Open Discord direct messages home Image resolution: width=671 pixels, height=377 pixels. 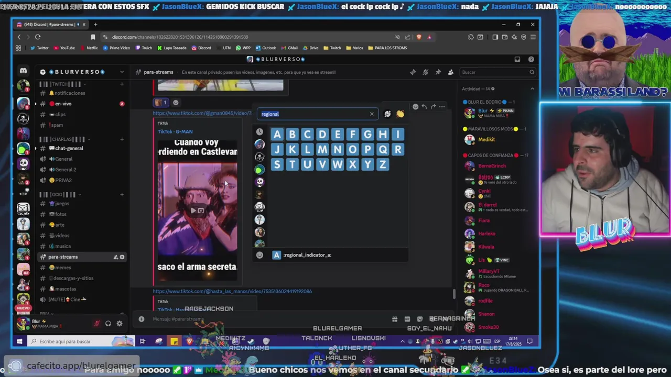point(23,71)
